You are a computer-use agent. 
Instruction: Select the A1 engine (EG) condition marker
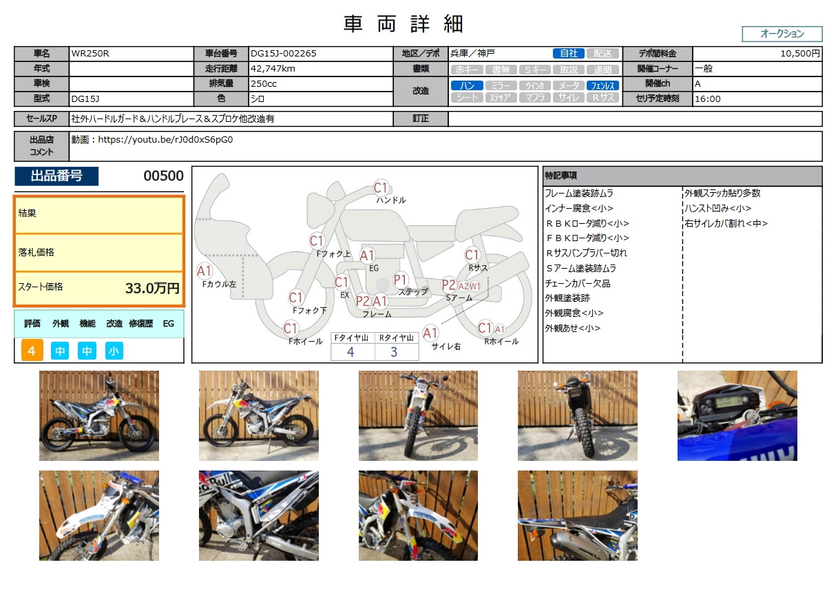(x=368, y=256)
